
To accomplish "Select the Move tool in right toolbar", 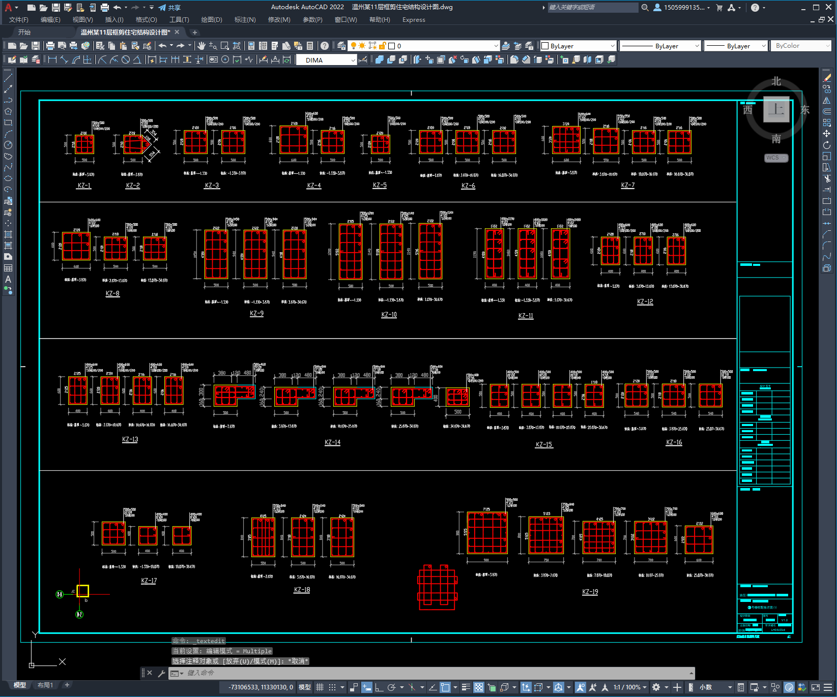I will point(827,134).
